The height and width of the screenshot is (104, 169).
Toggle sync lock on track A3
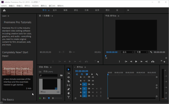89,96
